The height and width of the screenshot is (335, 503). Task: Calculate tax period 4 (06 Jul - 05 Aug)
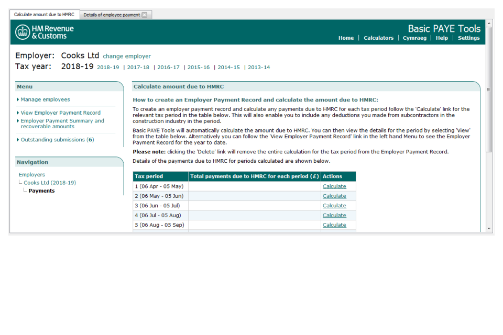[x=334, y=215]
